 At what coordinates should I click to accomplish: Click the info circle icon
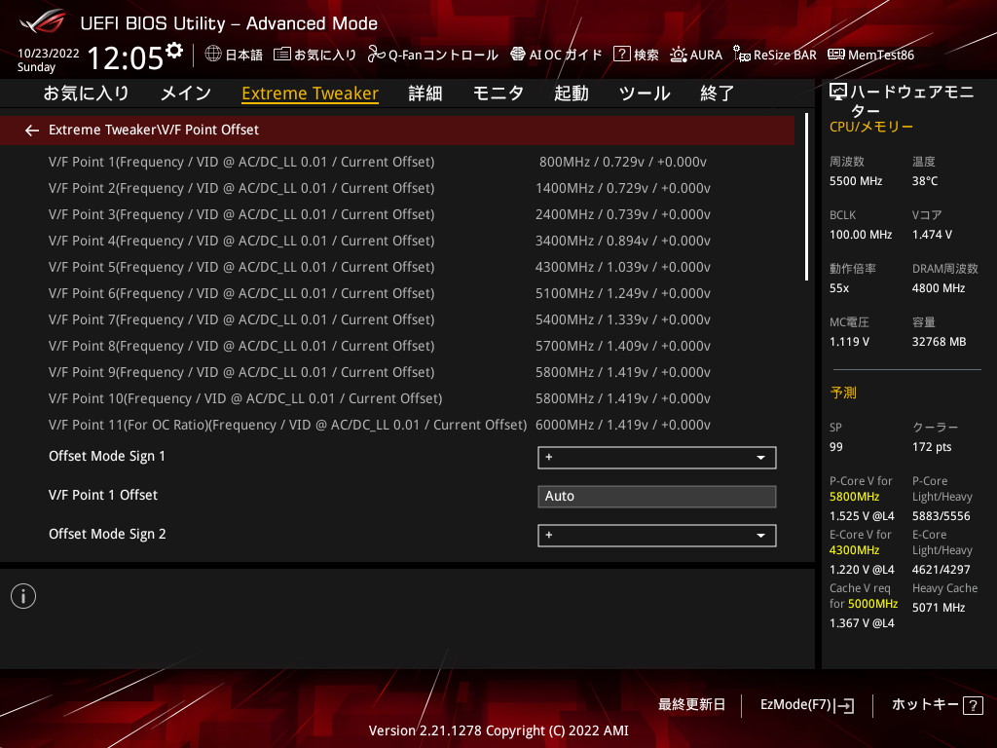tap(23, 596)
